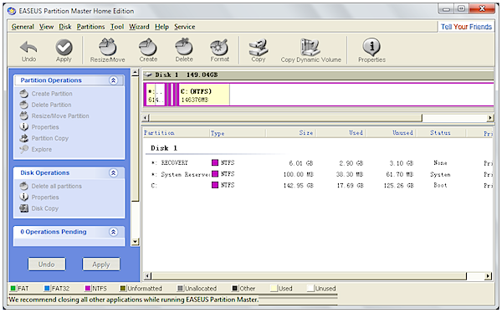This screenshot has height=313, width=502.
Task: Open the Tool menu
Action: pyautogui.click(x=117, y=27)
